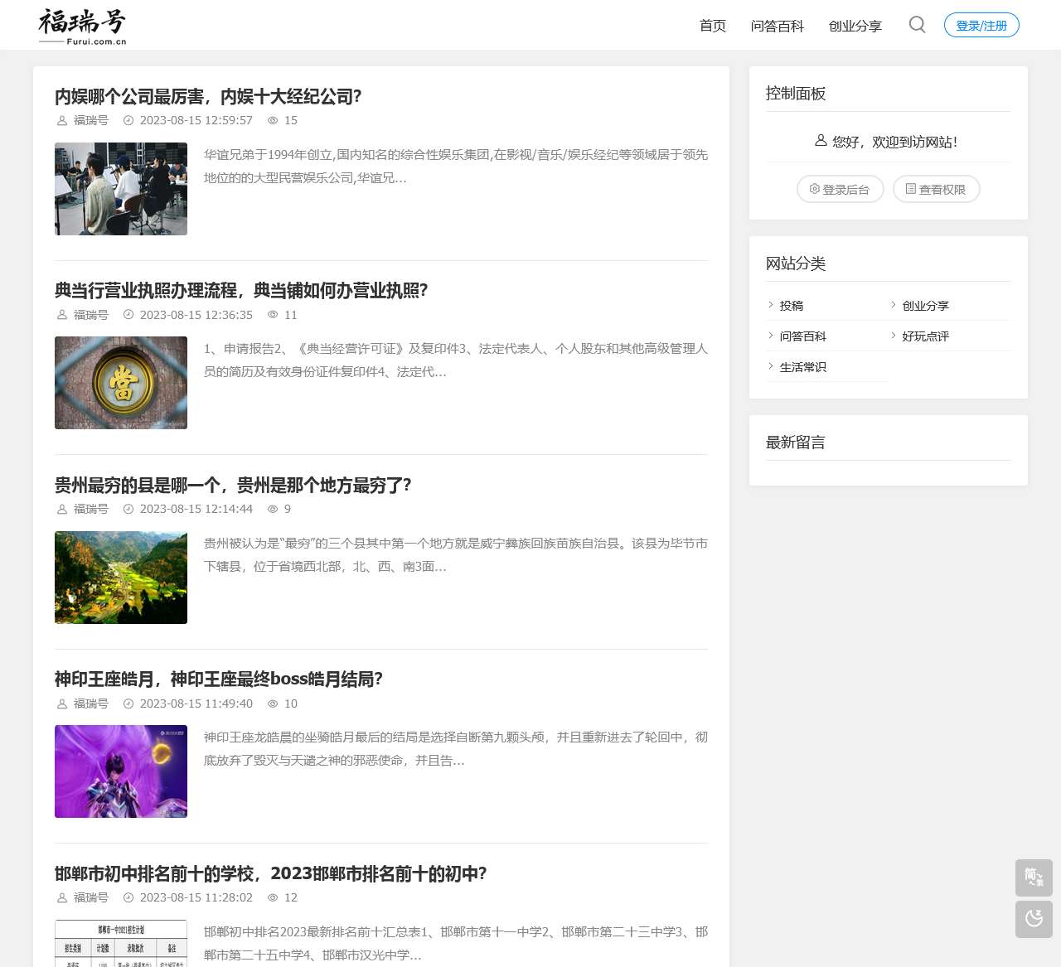Go to 首页 in top navigation
1061x967 pixels.
coord(713,26)
